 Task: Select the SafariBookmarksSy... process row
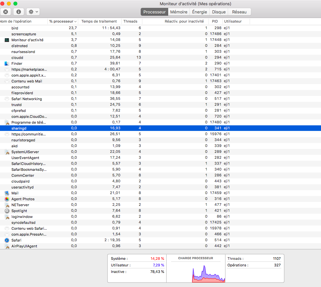click(x=160, y=170)
